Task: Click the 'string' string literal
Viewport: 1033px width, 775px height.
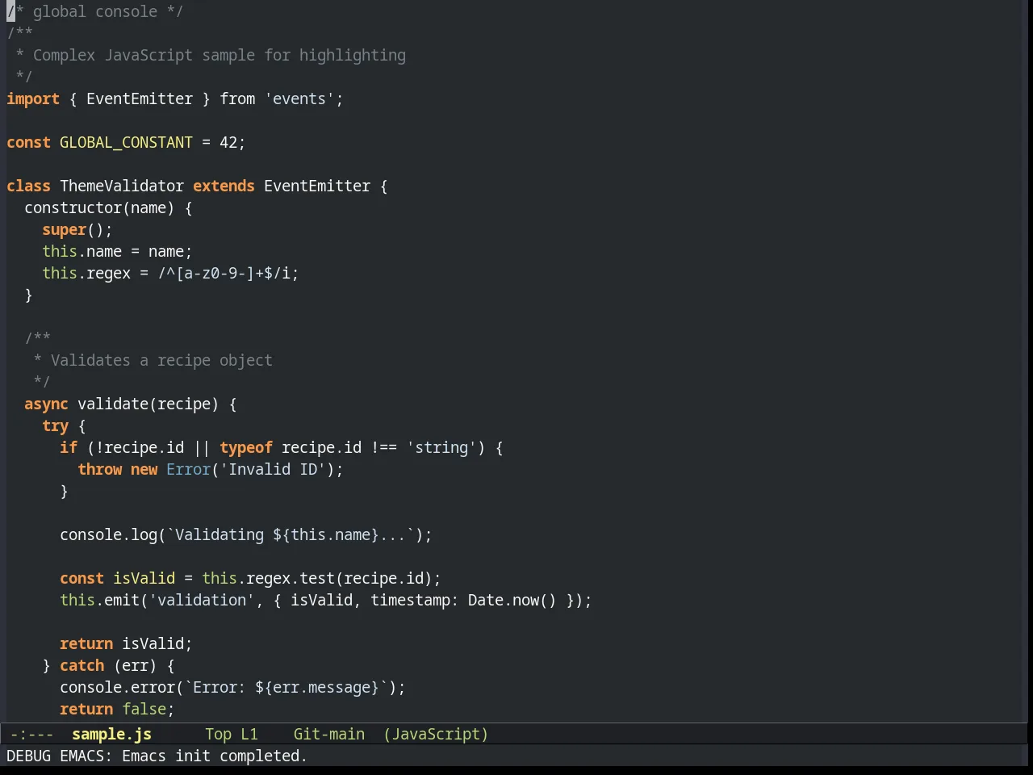Action: tap(441, 447)
